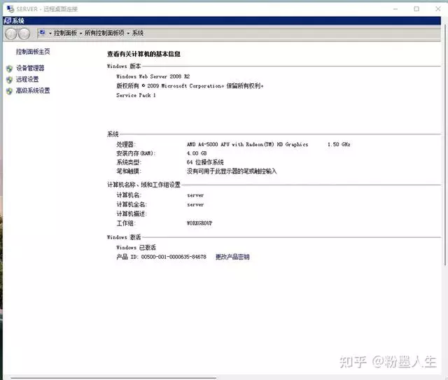This screenshot has height=380, width=448.
Task: Open 控制面板主页 link
Action: coord(33,52)
